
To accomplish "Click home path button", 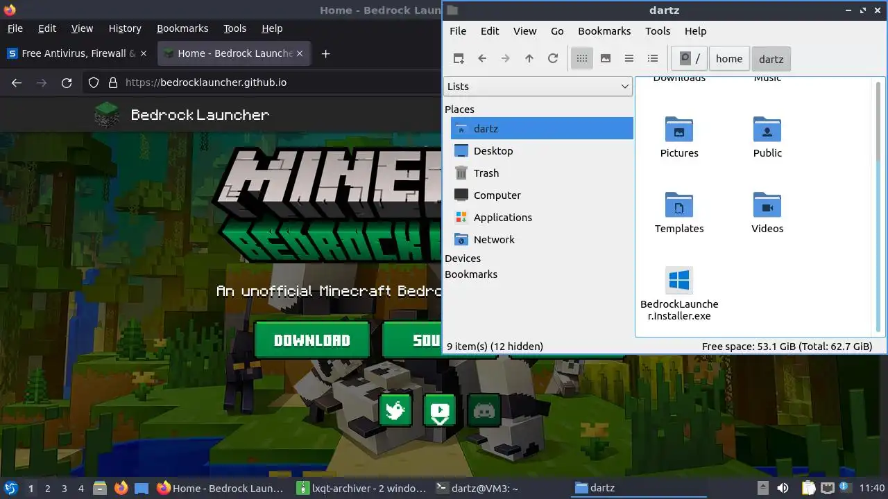I will click(729, 59).
